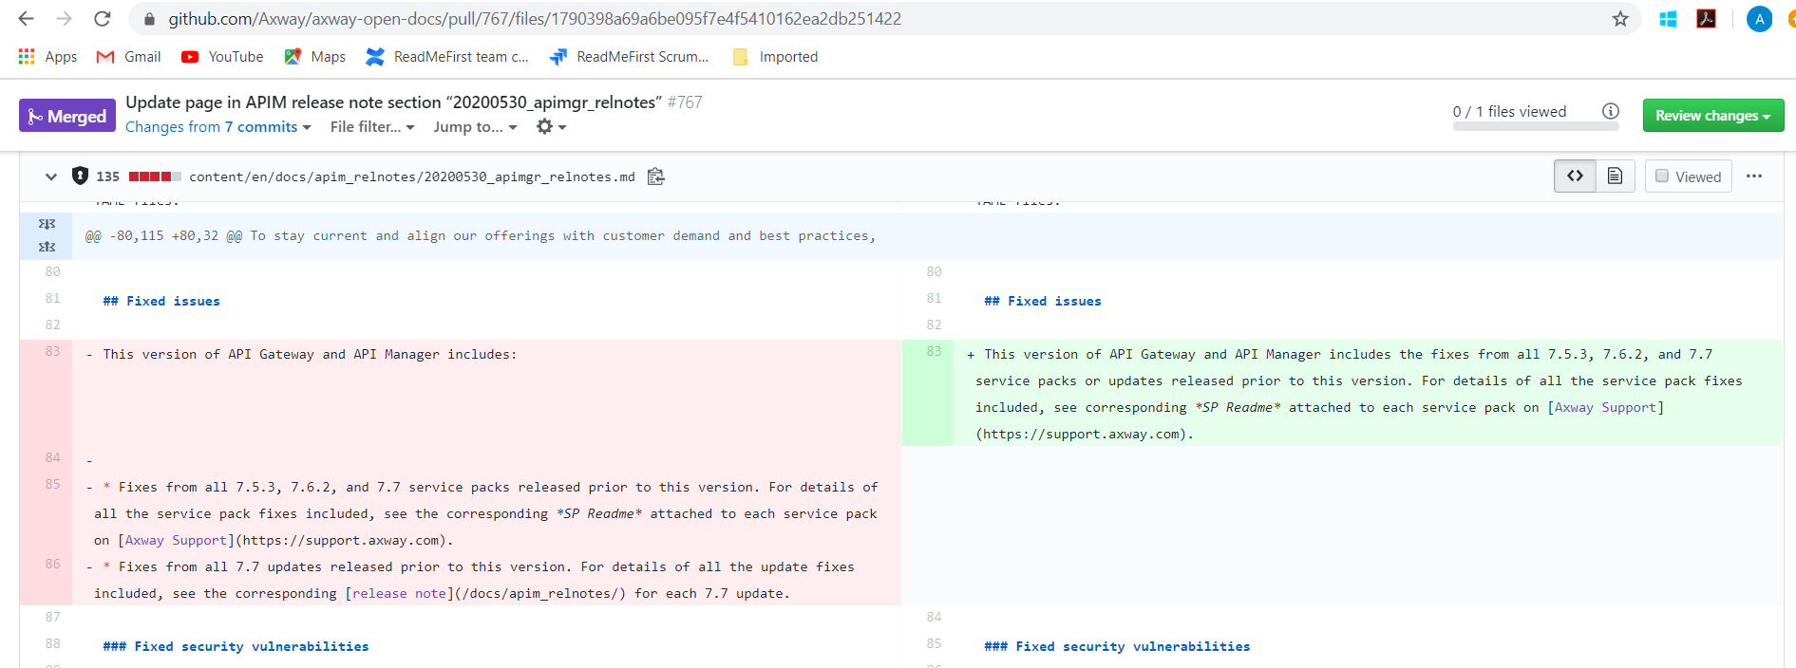
Task: Open the ReadMeFirst team bookmark
Action: [447, 57]
